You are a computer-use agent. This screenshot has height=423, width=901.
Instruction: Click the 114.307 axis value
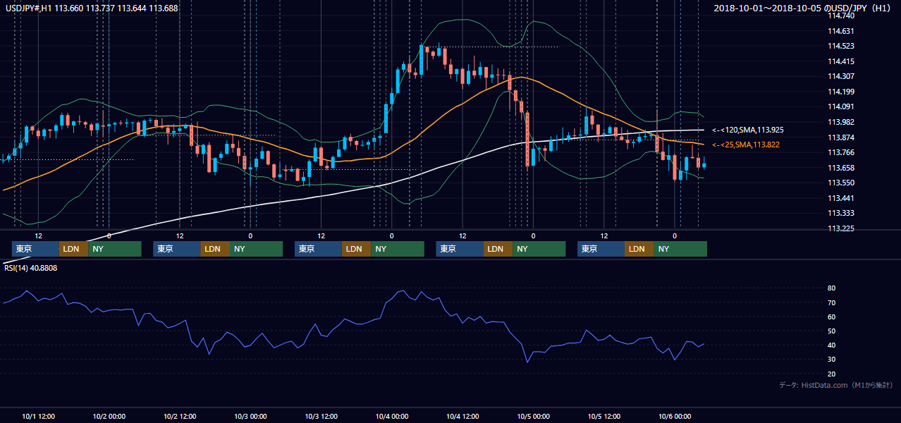pyautogui.click(x=840, y=76)
